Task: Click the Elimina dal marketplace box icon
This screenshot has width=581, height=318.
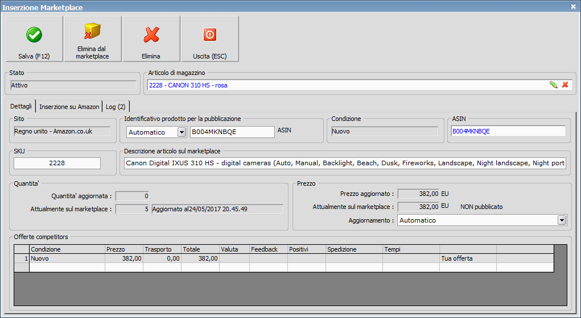Action: coord(93,33)
